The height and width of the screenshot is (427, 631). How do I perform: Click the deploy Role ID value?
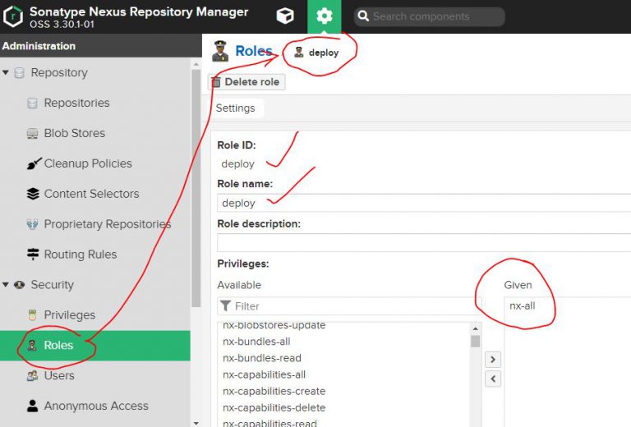[237, 164]
